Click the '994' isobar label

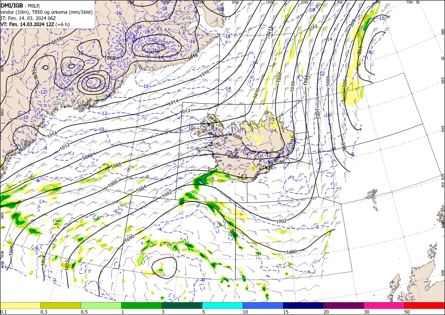point(360,50)
